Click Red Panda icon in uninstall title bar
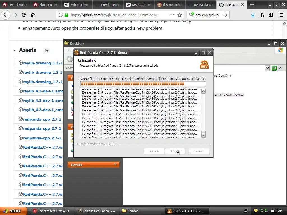Image resolution: width=287 pixels, height=215 pixels. point(77,53)
